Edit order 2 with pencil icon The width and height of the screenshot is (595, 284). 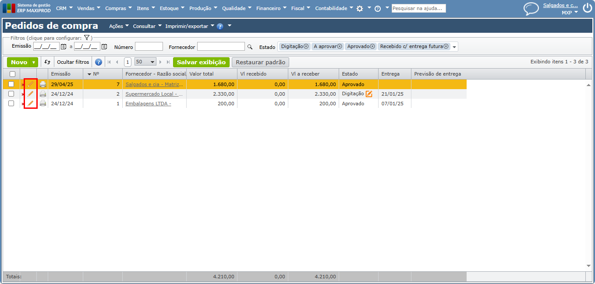click(30, 94)
